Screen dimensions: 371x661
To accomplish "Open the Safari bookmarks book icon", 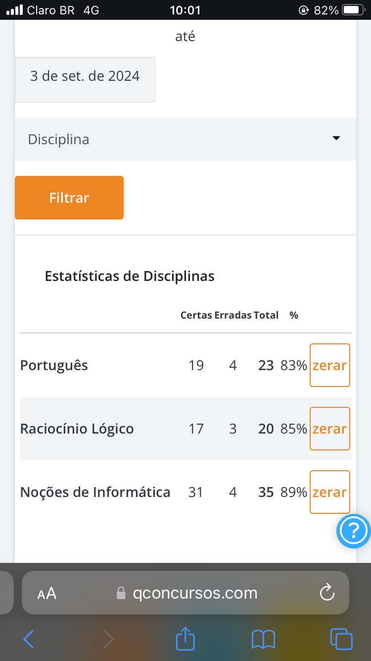I will pyautogui.click(x=263, y=639).
